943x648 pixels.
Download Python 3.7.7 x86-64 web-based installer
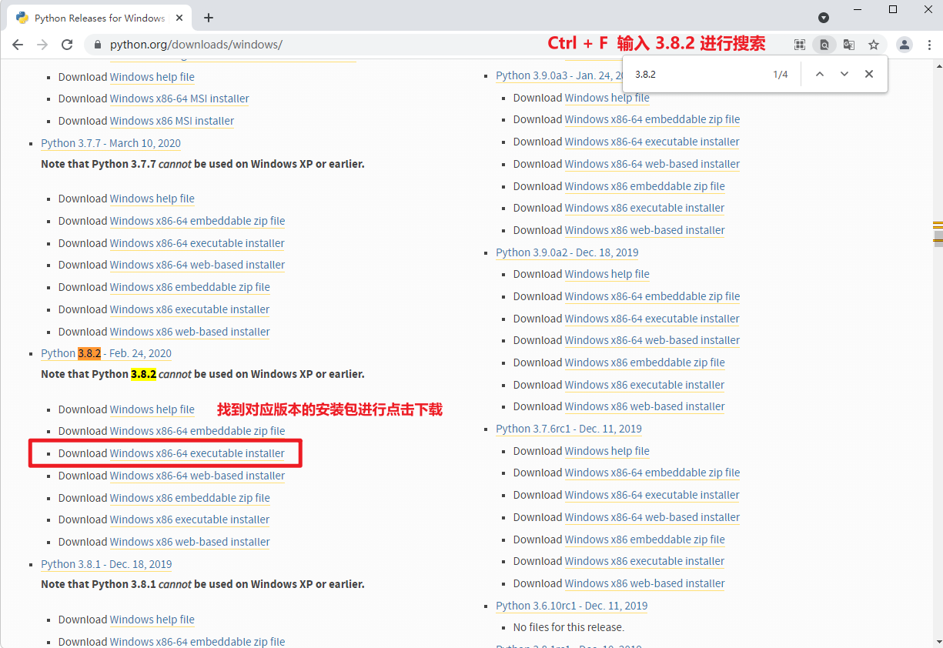(197, 265)
